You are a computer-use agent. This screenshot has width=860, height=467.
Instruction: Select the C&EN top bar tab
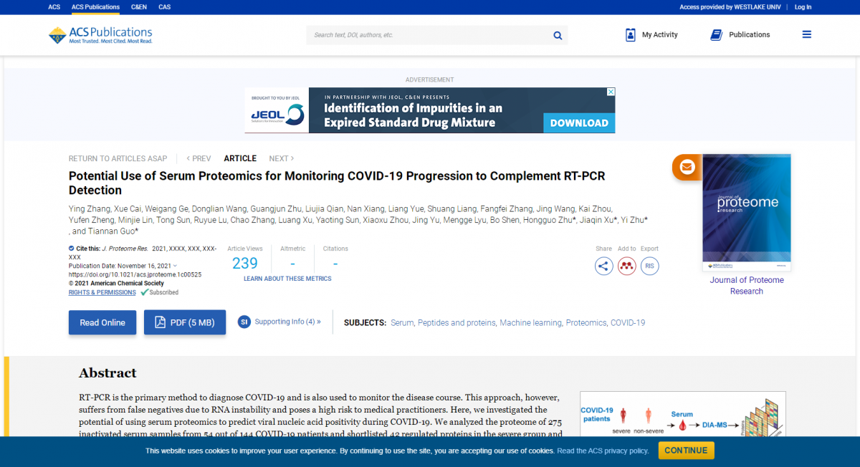(139, 7)
